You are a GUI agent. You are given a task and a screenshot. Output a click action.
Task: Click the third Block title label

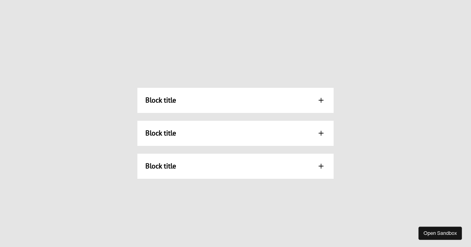coord(161,166)
